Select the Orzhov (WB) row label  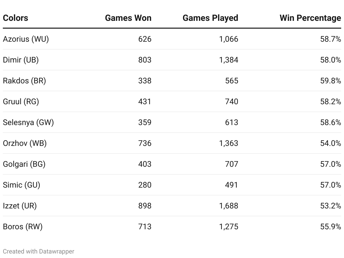pyautogui.click(x=25, y=143)
